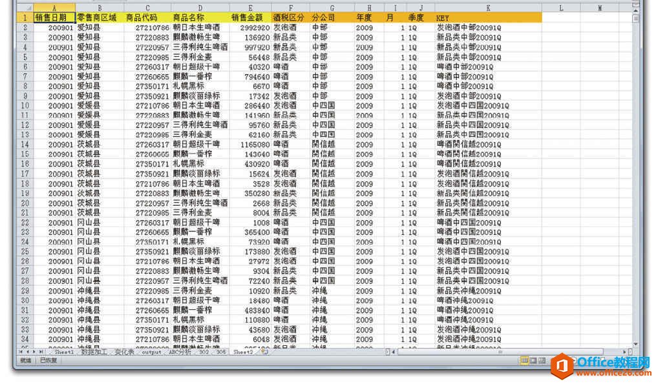
Task: Select the Sheet2 tab
Action: pyautogui.click(x=244, y=352)
